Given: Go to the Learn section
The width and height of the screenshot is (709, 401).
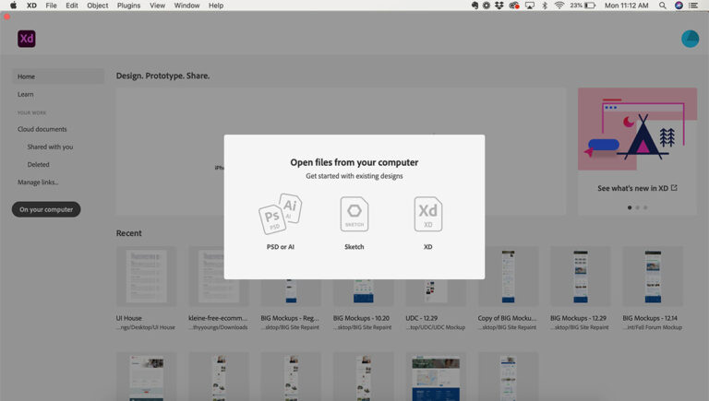Looking at the screenshot, I should [x=25, y=94].
